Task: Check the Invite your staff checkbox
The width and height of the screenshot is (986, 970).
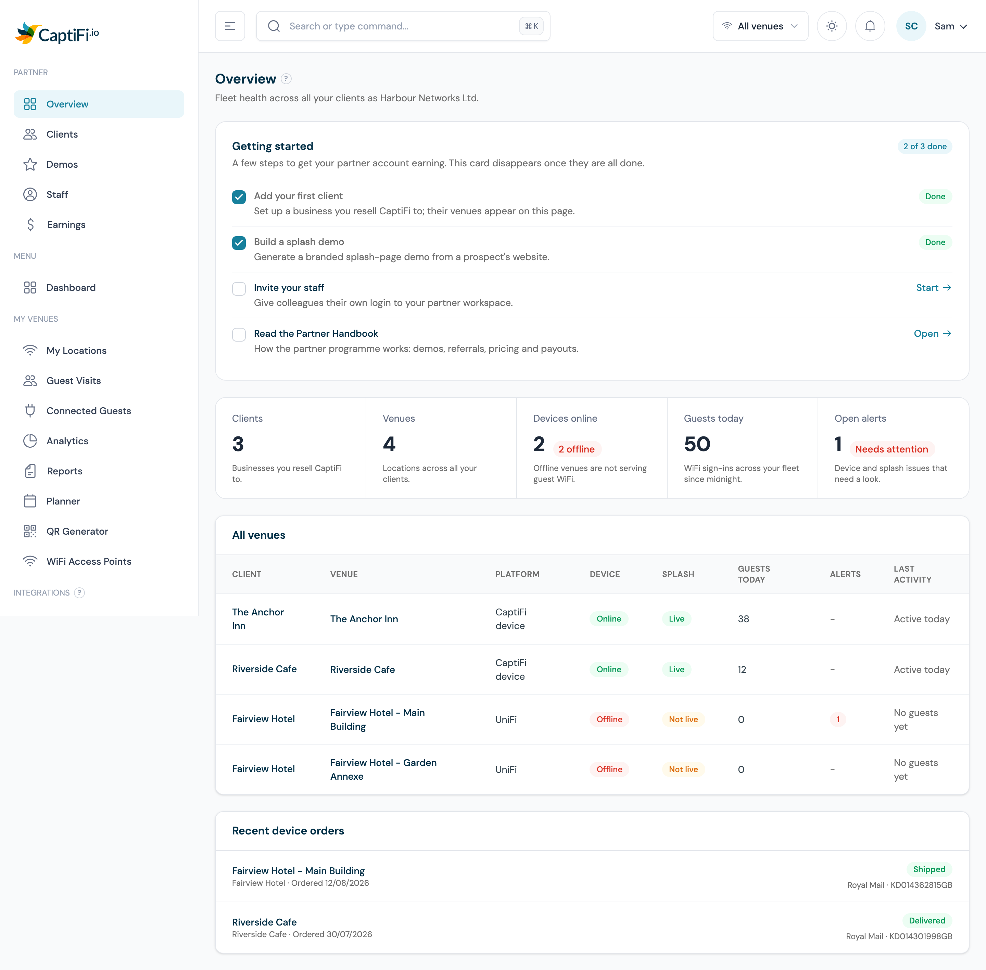Action: click(x=239, y=288)
